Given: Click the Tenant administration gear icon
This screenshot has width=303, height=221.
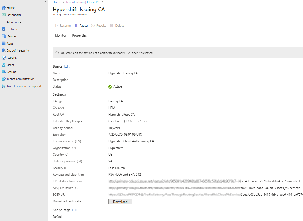Looking at the screenshot, I should [3, 79].
